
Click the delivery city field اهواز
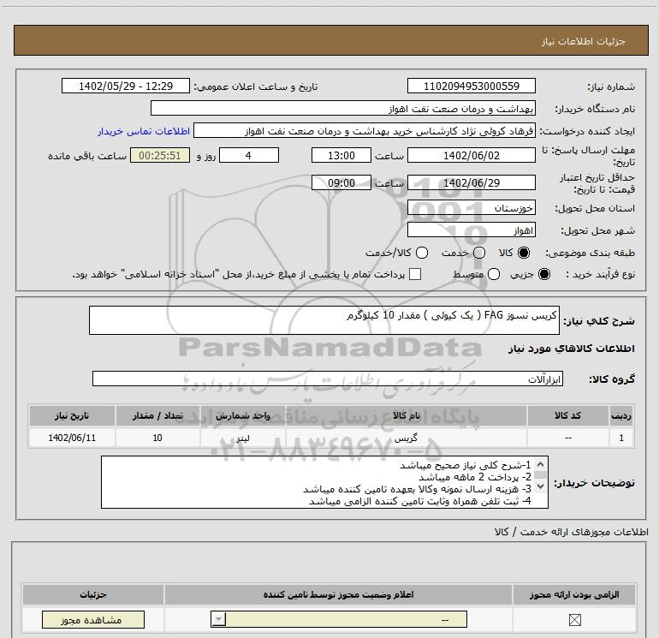pyautogui.click(x=471, y=230)
